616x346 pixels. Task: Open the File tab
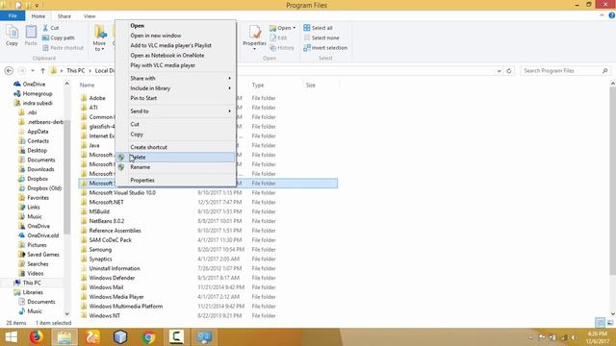(13, 15)
